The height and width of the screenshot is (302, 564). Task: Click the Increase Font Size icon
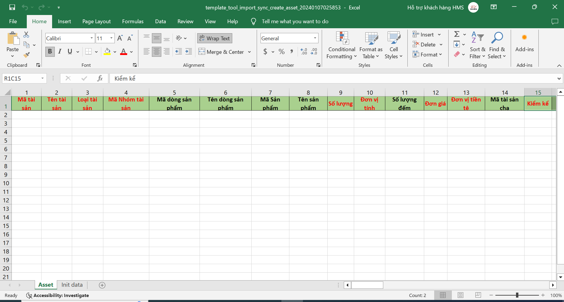(120, 38)
